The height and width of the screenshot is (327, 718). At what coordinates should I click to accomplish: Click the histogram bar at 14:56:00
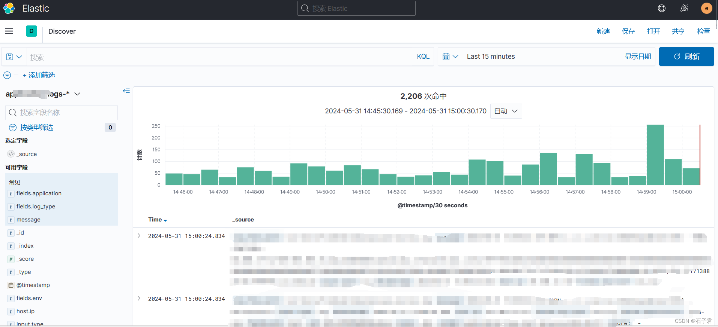tap(548, 169)
